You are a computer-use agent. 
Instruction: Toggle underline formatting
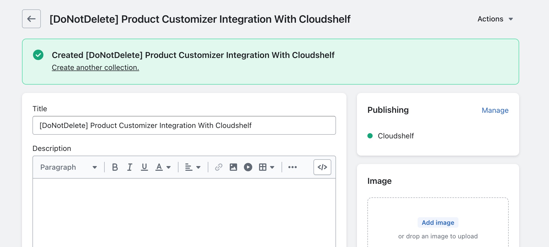click(144, 167)
